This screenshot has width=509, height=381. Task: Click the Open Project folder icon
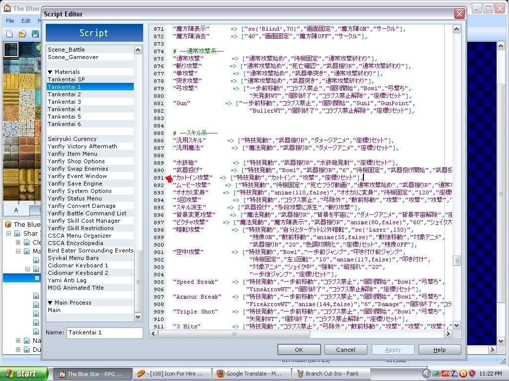[22, 34]
